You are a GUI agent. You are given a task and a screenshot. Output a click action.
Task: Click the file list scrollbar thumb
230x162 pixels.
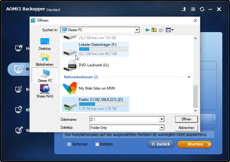pyautogui.click(x=195, y=97)
